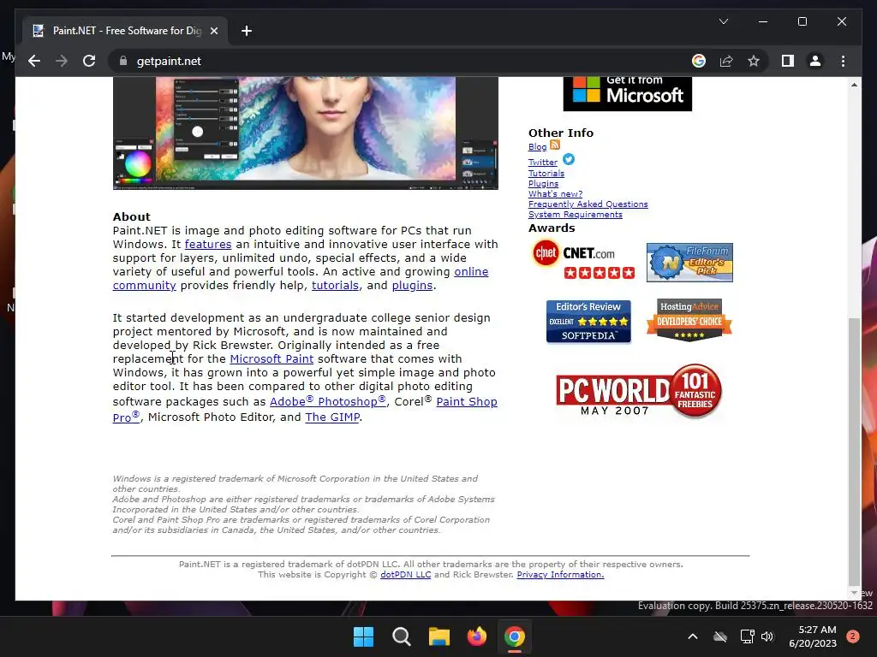Open Windows Search from taskbar
Viewport: 877px width, 657px height.
(401, 636)
